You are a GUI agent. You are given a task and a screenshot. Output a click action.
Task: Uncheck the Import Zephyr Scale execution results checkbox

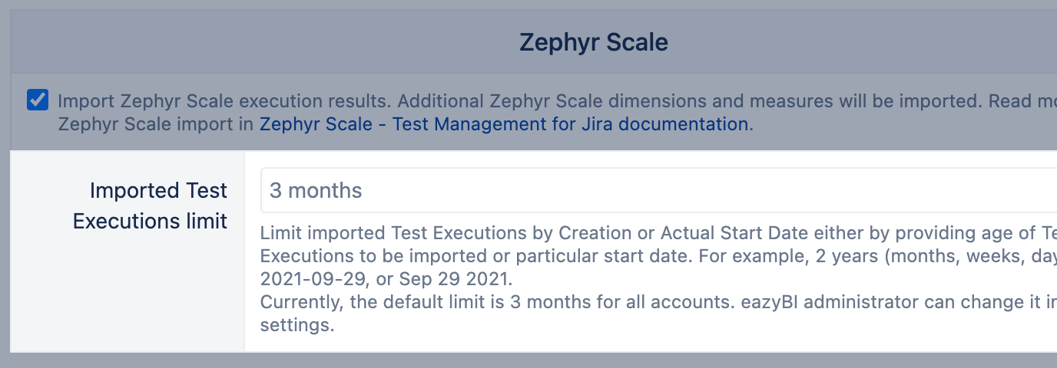coord(38,100)
